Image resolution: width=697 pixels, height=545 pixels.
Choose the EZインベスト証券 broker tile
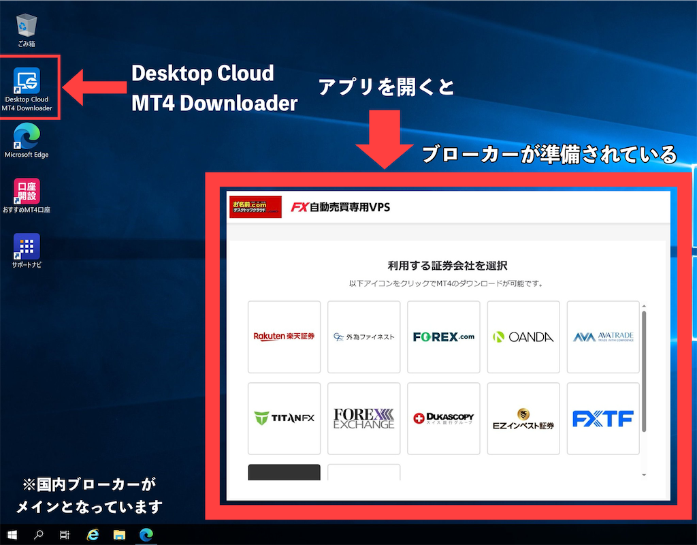pos(523,418)
